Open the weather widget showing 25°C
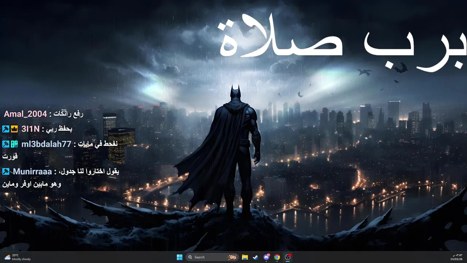The image size is (467, 263). [18, 257]
